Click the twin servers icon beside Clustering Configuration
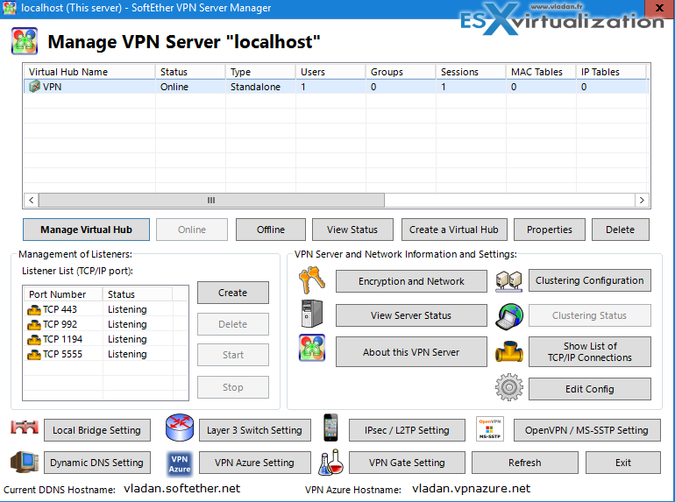The height and width of the screenshot is (502, 675). pos(508,281)
